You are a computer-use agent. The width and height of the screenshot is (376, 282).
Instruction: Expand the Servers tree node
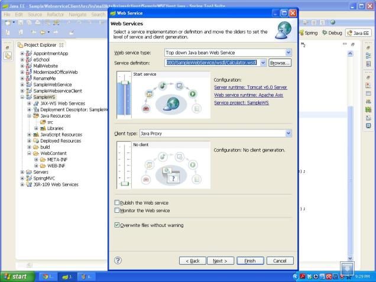click(22, 171)
